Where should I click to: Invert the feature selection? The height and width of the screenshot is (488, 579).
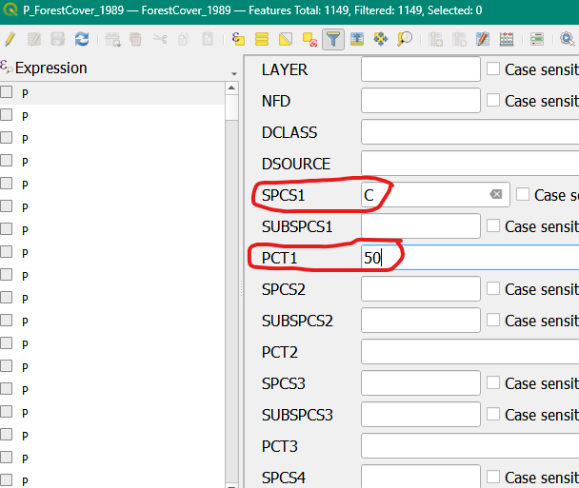click(x=286, y=39)
